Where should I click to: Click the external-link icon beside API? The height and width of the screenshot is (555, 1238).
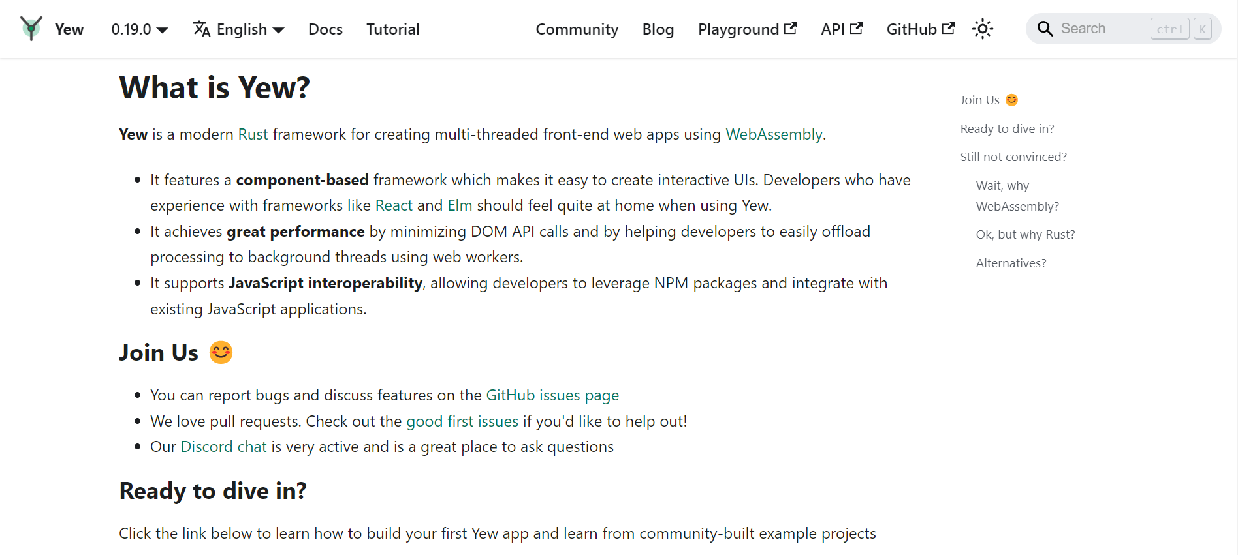[x=857, y=28]
